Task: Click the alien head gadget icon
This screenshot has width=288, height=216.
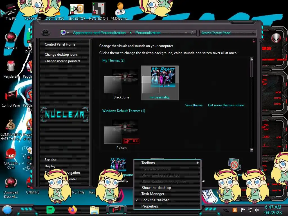Action: [x=276, y=38]
